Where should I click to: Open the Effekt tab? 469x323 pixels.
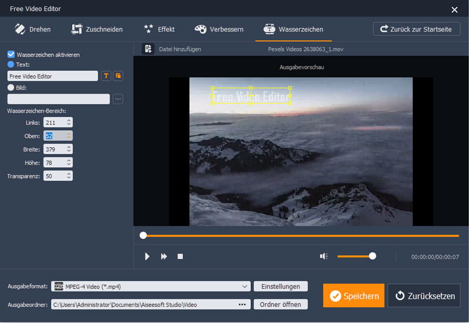click(x=159, y=29)
